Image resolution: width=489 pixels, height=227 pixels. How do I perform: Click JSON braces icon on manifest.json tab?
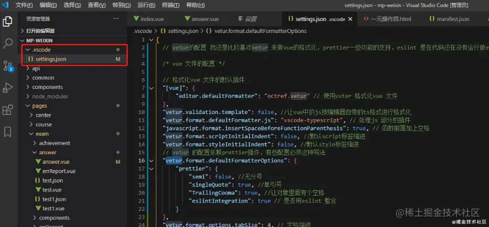click(x=432, y=19)
